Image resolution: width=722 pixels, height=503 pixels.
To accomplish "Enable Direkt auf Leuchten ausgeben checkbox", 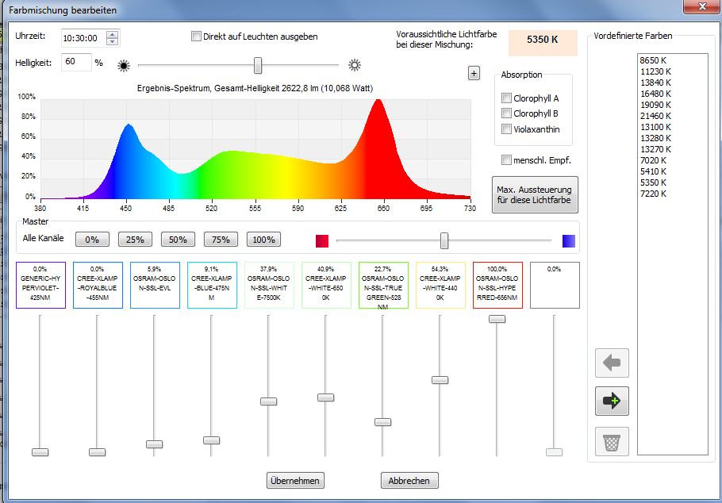I will click(x=197, y=36).
